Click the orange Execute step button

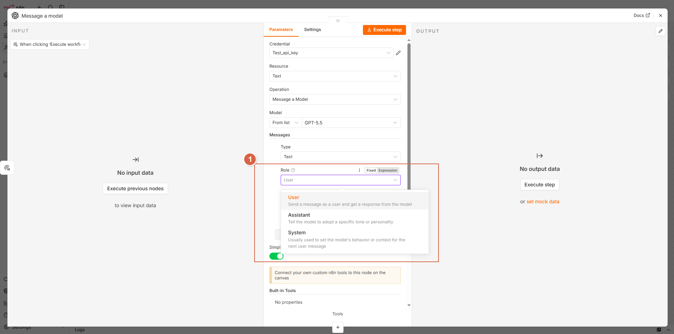point(384,30)
